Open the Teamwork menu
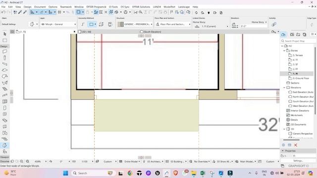Screen dimensions: 317x178 [x=66, y=6]
